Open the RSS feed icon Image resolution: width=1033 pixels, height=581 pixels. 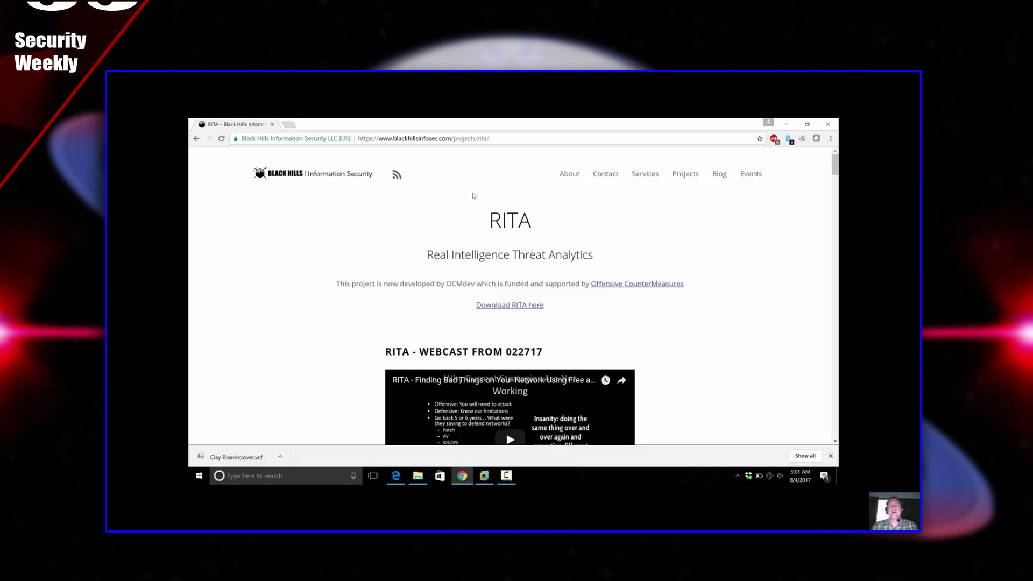point(397,174)
